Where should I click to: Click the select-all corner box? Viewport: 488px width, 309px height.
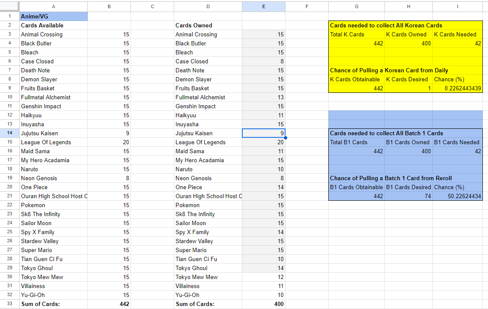[x=10, y=6]
